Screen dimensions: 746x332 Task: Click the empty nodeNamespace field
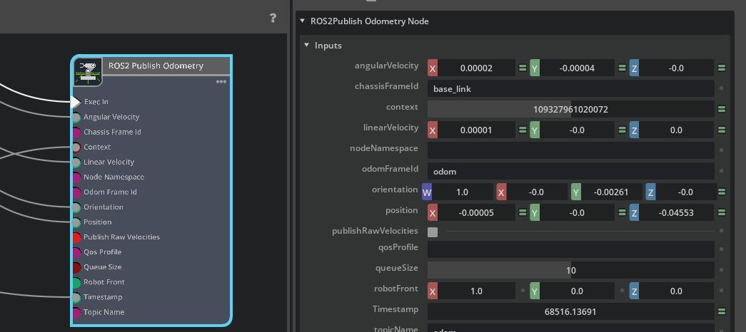pyautogui.click(x=571, y=150)
